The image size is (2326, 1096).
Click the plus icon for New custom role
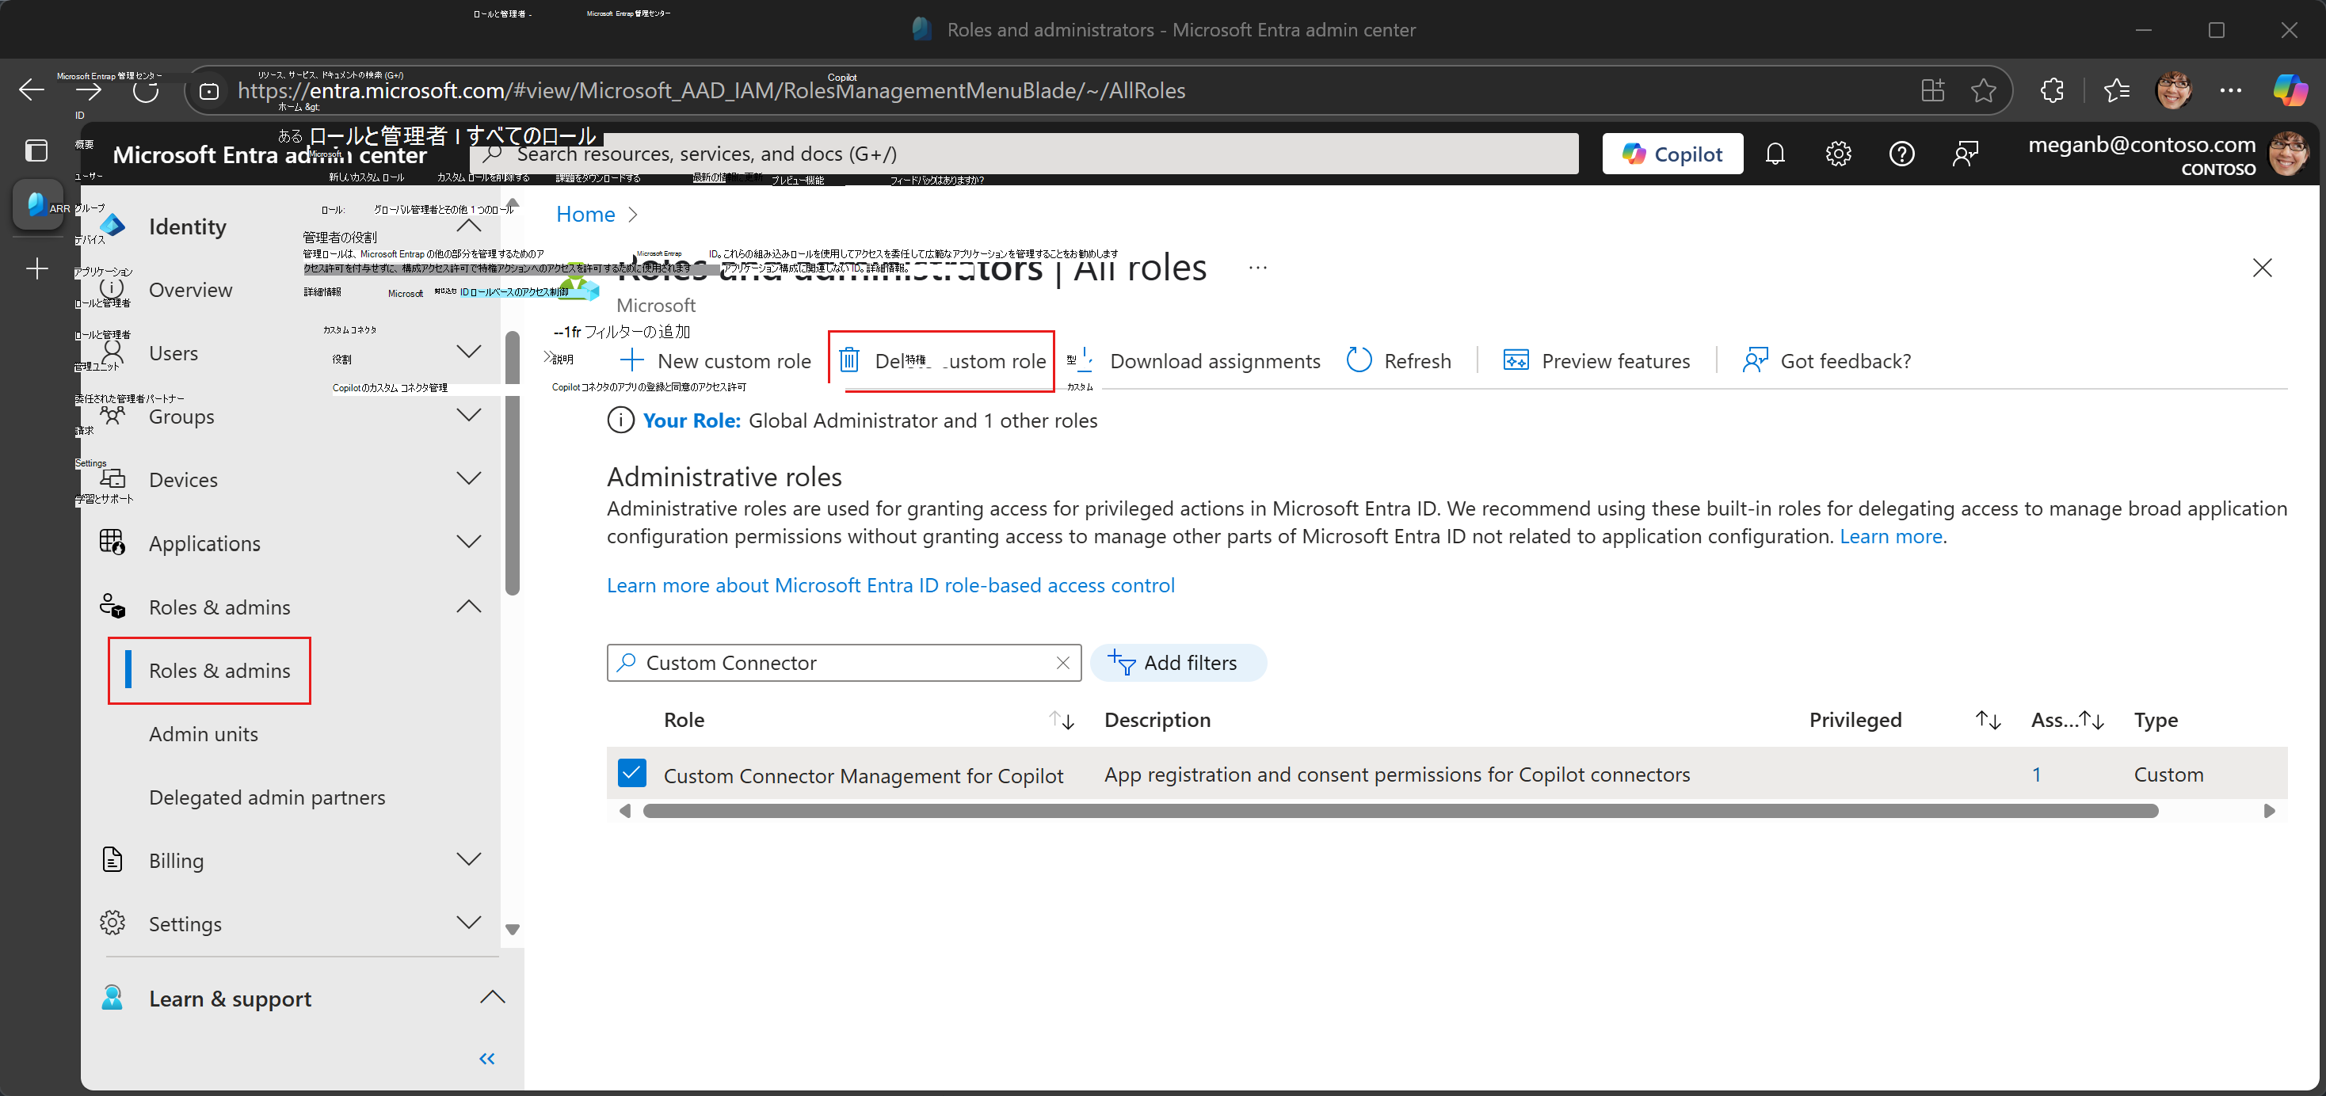click(x=632, y=360)
